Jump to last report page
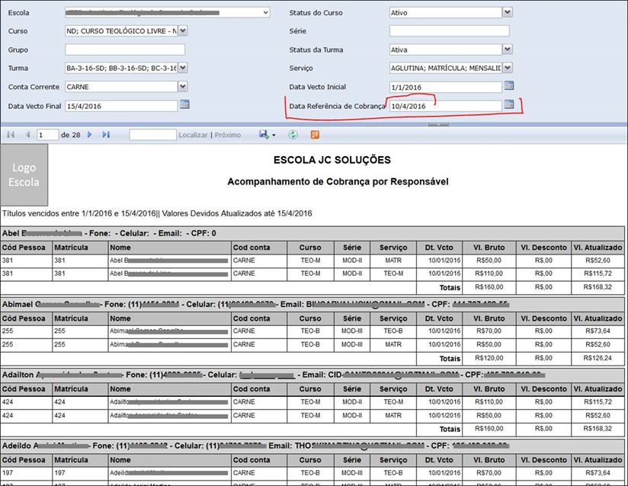 106,135
